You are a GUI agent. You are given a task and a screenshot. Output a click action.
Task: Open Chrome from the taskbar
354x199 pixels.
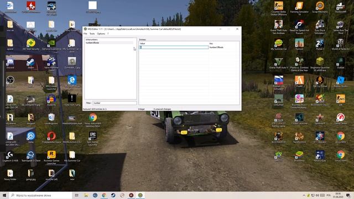click(104, 195)
